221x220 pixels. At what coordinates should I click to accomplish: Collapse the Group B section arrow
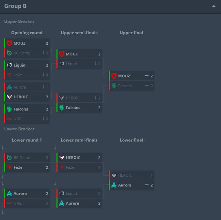click(214, 6)
